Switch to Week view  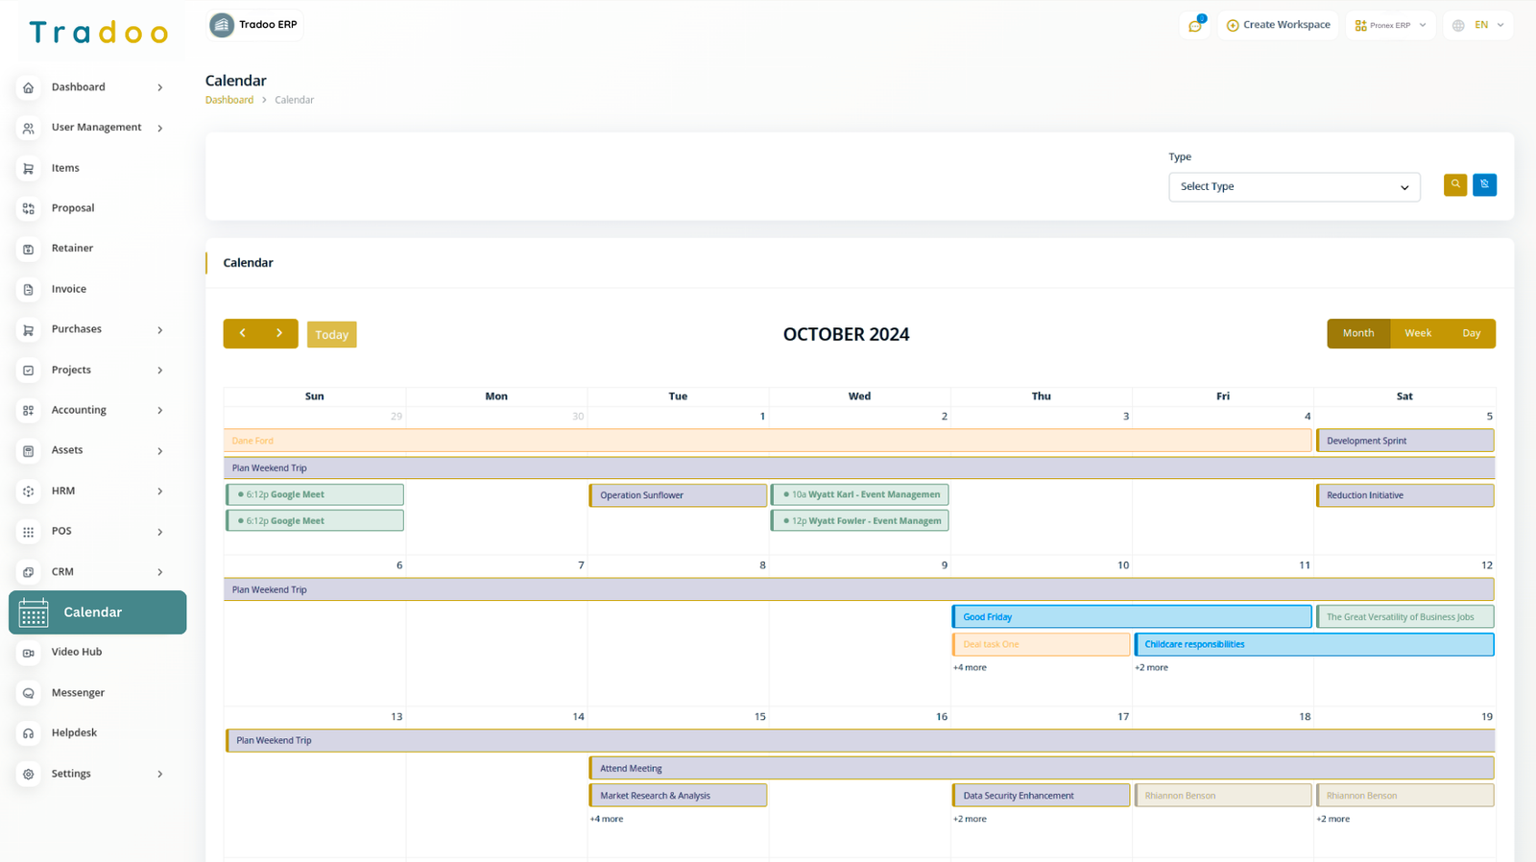pos(1418,333)
